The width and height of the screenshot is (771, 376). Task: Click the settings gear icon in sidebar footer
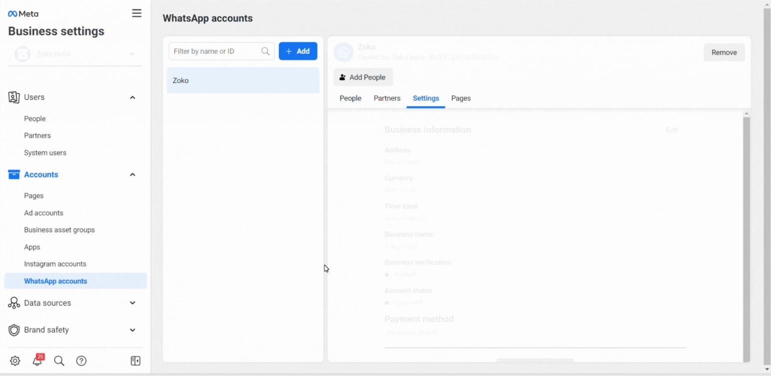click(15, 361)
